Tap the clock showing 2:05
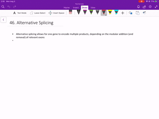This screenshot has height=119, width=159. click(x=3, y=1)
